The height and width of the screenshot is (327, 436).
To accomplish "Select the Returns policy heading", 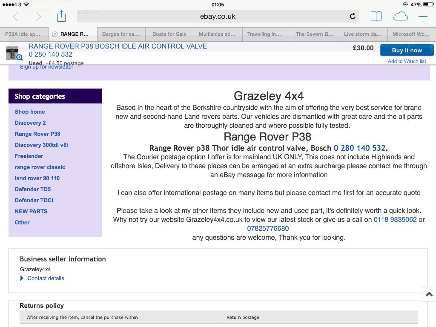I will (42, 306).
